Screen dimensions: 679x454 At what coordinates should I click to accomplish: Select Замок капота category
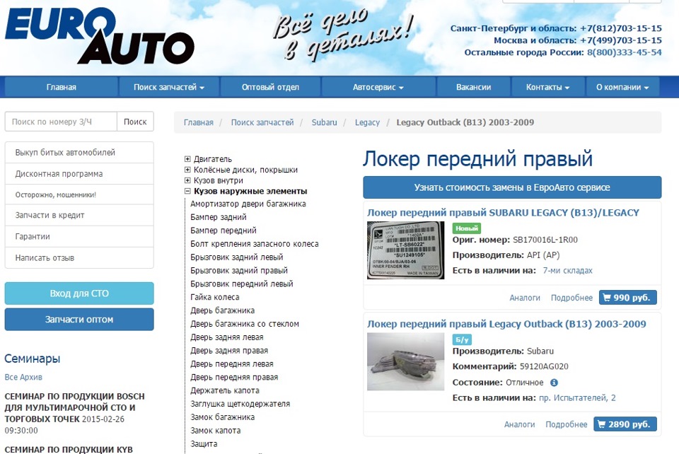point(216,431)
